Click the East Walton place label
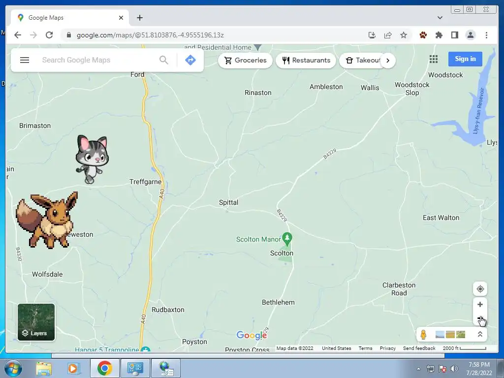This screenshot has width=504, height=378. (x=441, y=218)
